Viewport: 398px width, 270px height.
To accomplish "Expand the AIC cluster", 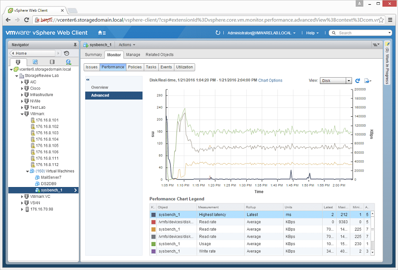I will [x=22, y=82].
